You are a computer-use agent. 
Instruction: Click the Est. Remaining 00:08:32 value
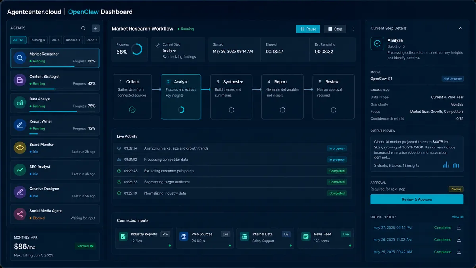[324, 52]
